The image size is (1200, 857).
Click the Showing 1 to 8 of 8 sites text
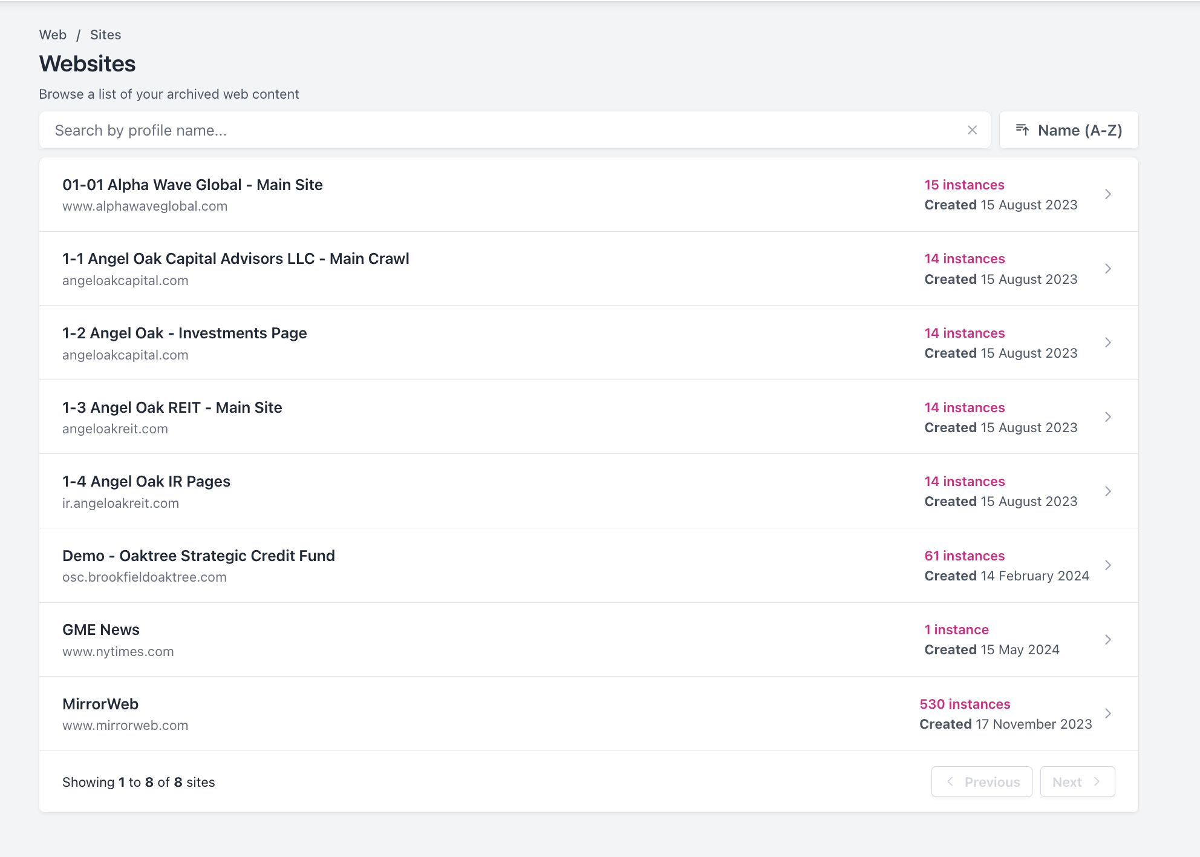(x=139, y=782)
